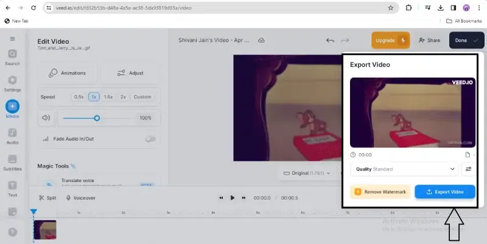This screenshot has height=244, width=487.
Task: Redo the last edit
Action: click(345, 40)
